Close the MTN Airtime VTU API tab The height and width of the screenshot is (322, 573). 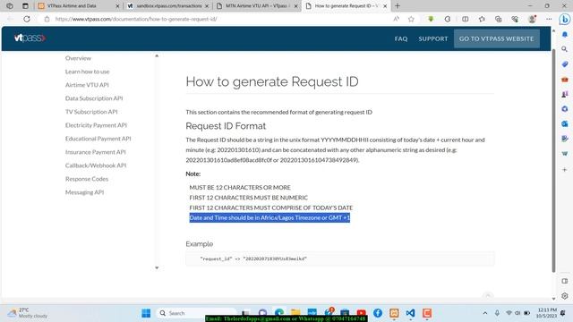click(x=295, y=6)
